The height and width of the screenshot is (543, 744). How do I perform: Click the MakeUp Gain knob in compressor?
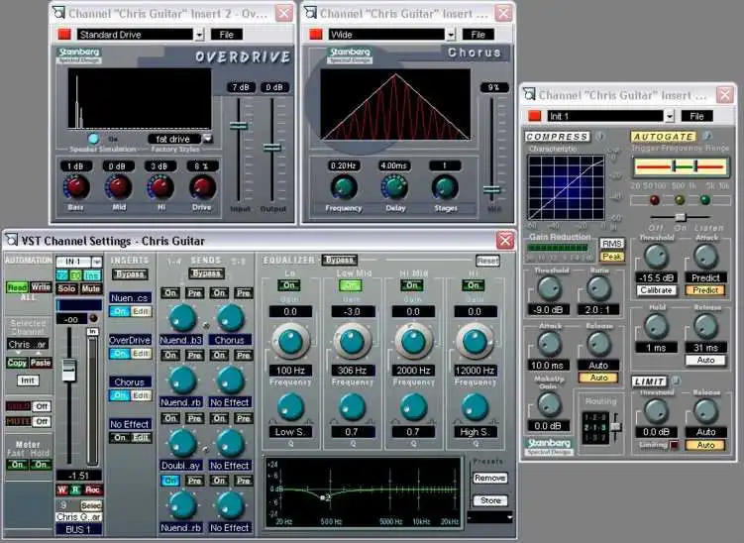click(549, 404)
